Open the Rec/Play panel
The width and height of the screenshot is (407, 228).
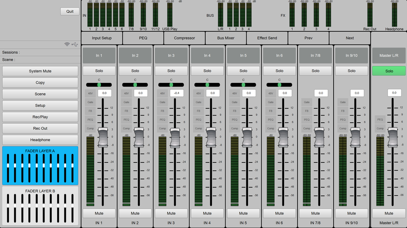point(40,117)
